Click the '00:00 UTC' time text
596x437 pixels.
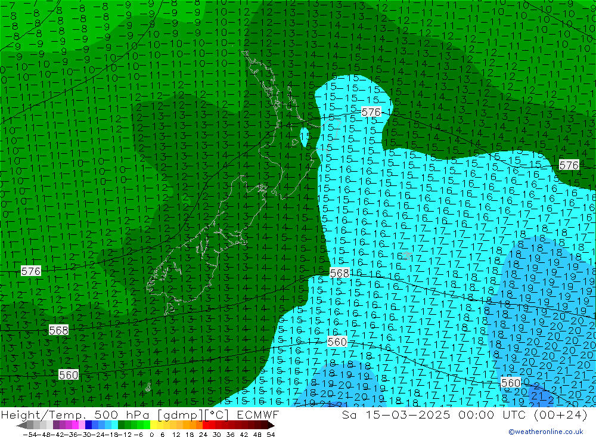click(x=492, y=415)
